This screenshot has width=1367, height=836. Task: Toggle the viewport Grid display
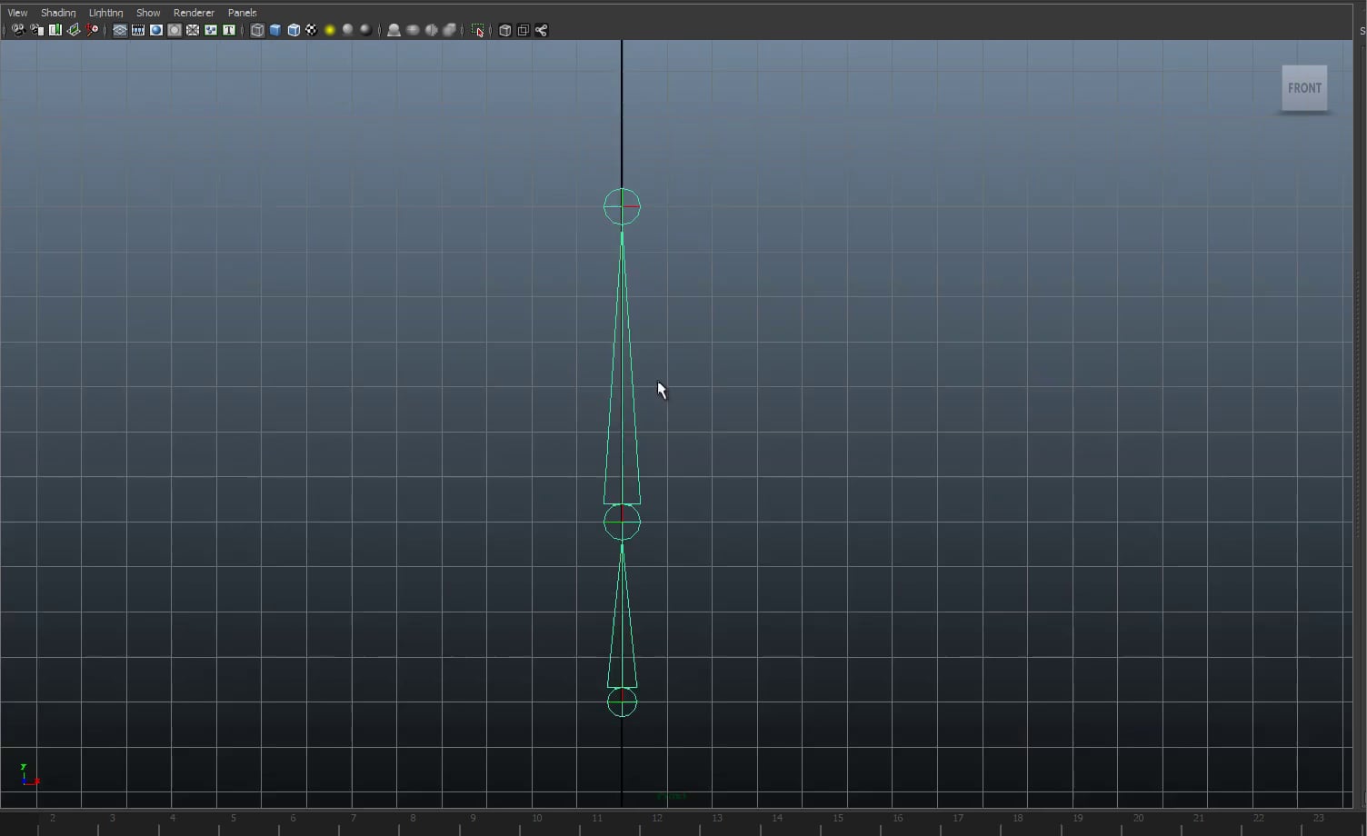pos(120,30)
